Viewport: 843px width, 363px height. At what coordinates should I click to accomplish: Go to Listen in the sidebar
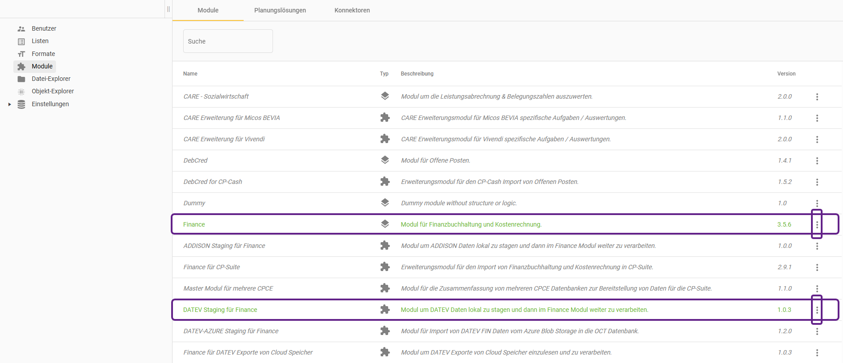[x=40, y=41]
